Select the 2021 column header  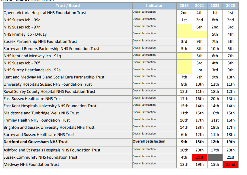(x=199, y=5)
